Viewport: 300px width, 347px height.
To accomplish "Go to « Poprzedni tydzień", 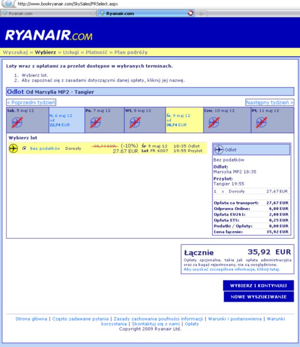I will (x=31, y=103).
